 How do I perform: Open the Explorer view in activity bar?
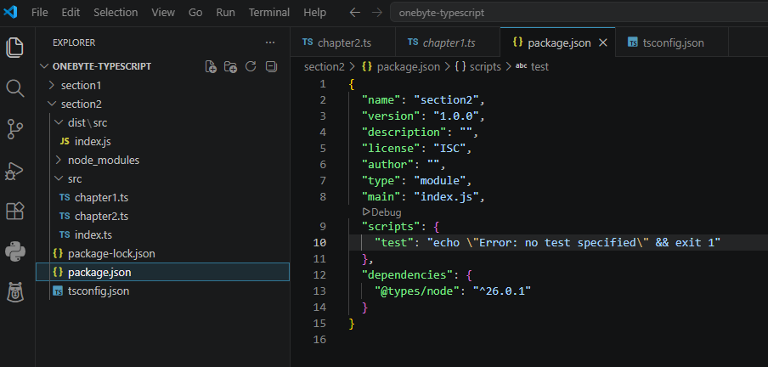[x=14, y=47]
